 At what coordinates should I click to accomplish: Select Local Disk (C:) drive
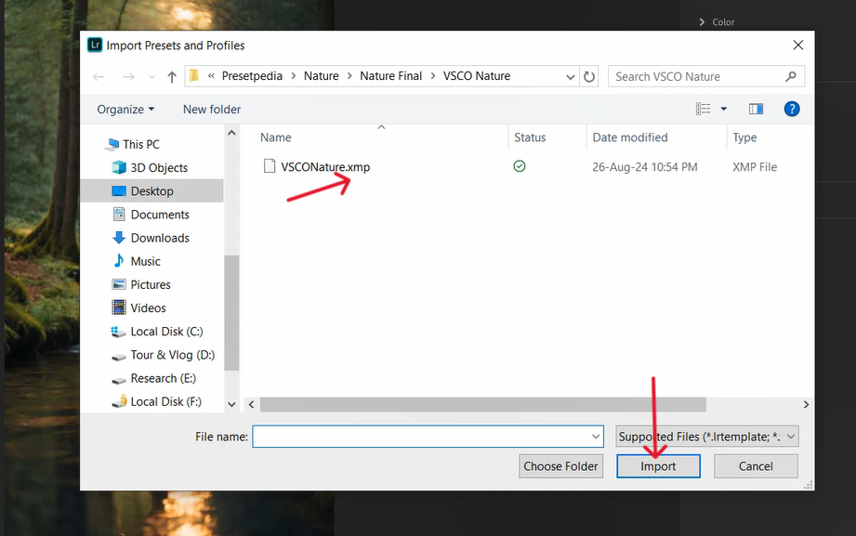(x=166, y=332)
